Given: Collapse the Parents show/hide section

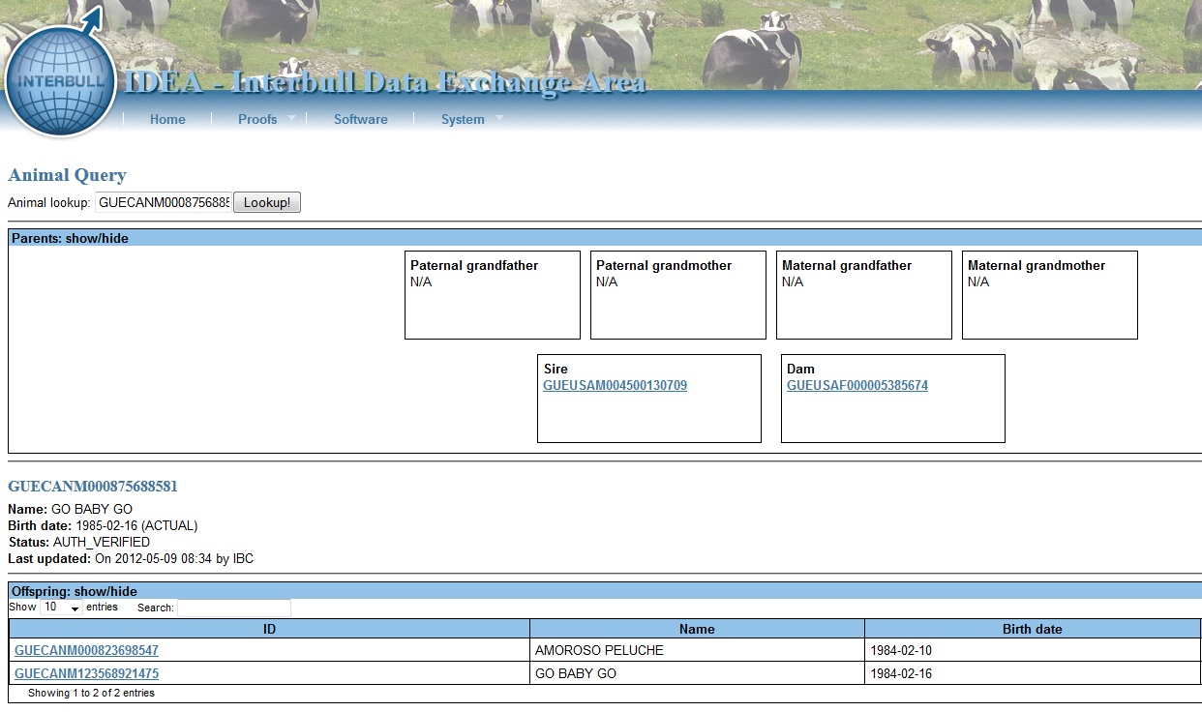Looking at the screenshot, I should click(70, 238).
